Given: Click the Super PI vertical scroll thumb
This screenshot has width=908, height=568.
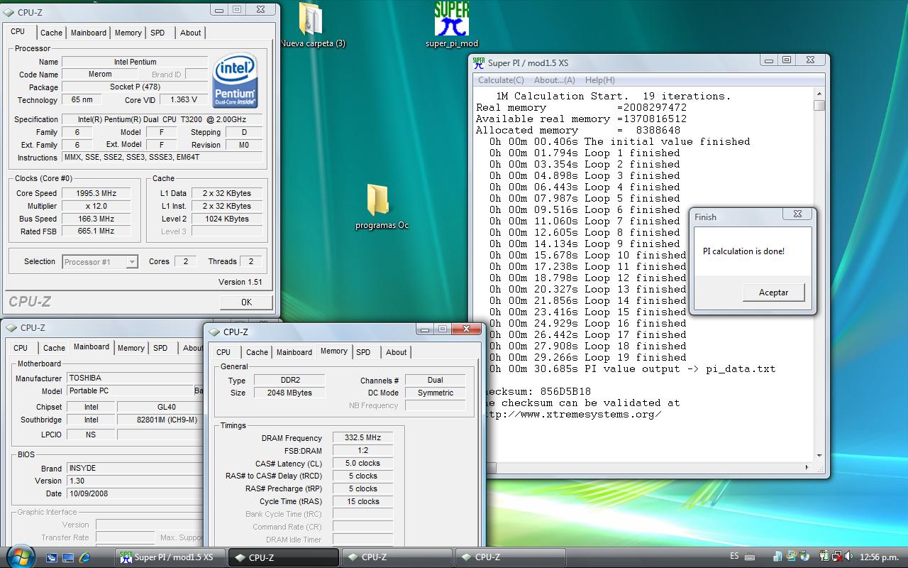Looking at the screenshot, I should tap(819, 106).
